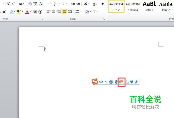Select the 正文 style

(x=116, y=7)
